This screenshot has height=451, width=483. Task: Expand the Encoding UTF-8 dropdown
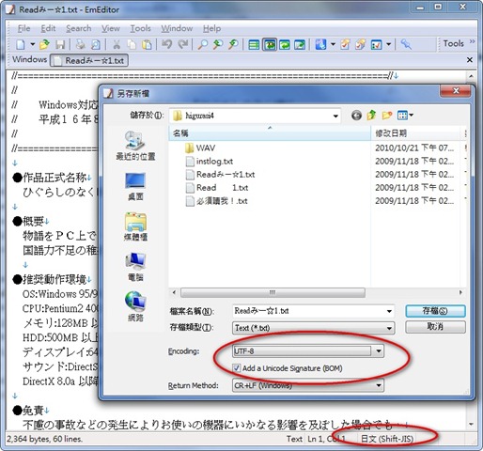coord(379,350)
